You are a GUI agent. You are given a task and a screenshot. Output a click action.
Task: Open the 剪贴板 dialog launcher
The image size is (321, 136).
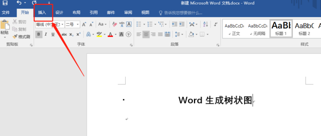(x=31, y=45)
